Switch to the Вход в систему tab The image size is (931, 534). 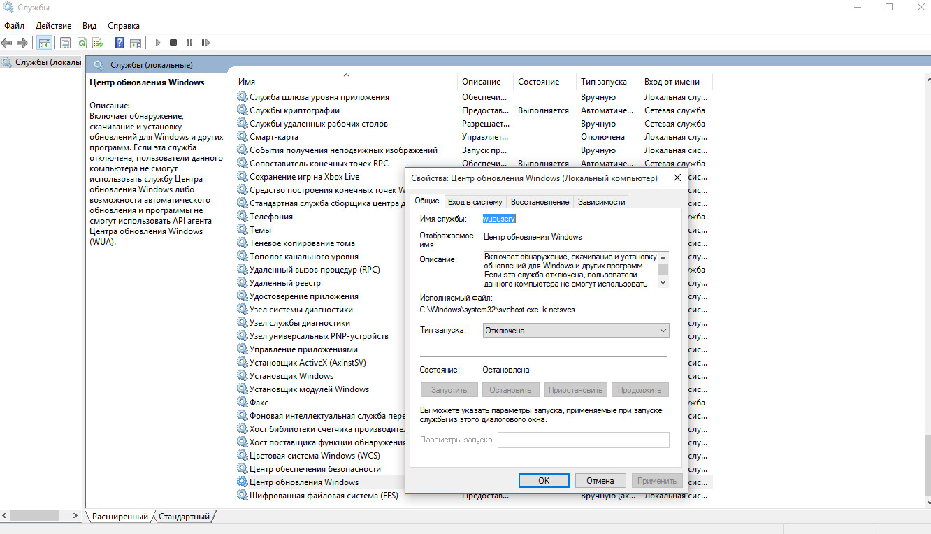[475, 202]
